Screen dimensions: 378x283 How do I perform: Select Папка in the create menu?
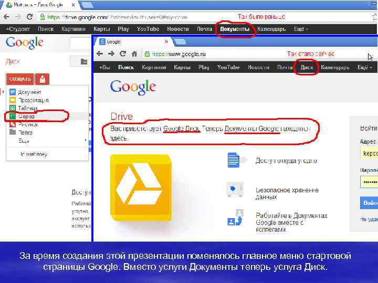click(x=47, y=132)
